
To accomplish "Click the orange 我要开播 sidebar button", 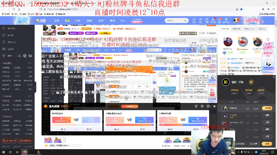I will [x=25, y=141].
